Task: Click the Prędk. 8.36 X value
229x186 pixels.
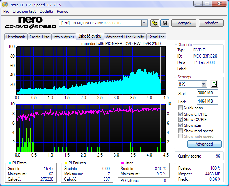Action: (215, 179)
